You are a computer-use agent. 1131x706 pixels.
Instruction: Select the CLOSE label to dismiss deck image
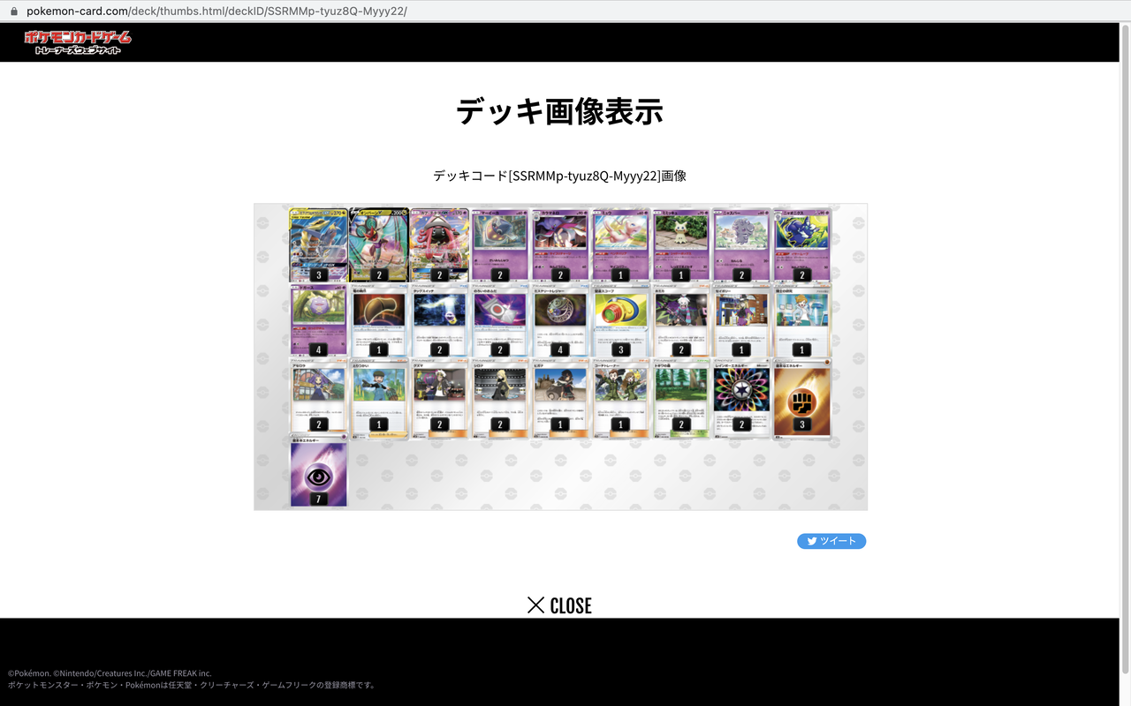571,605
